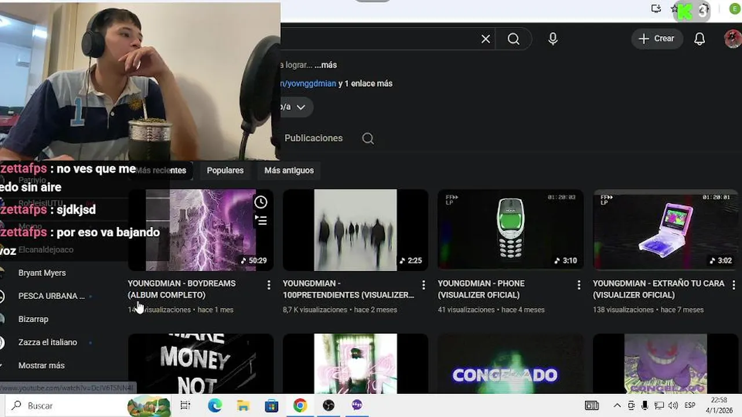Launch Microsoft Edge from taskbar

click(x=215, y=405)
